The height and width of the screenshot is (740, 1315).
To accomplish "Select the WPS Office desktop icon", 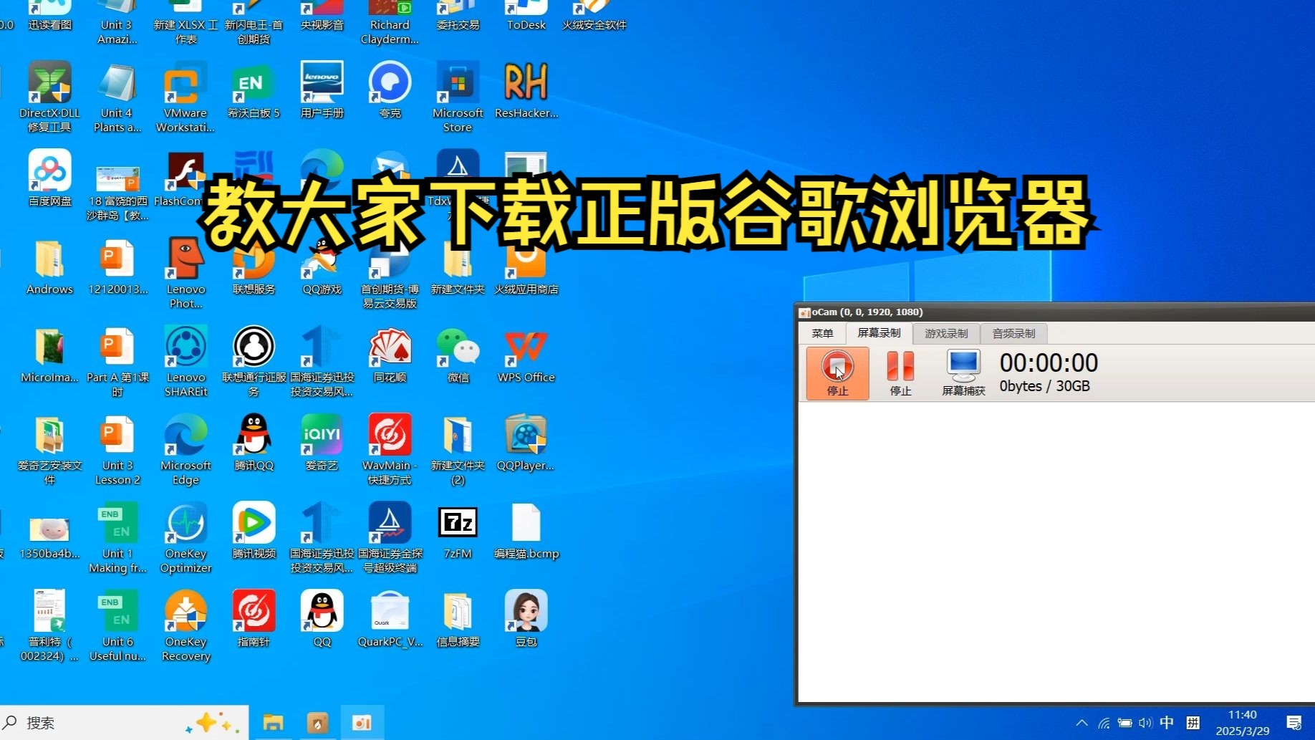I will click(526, 355).
